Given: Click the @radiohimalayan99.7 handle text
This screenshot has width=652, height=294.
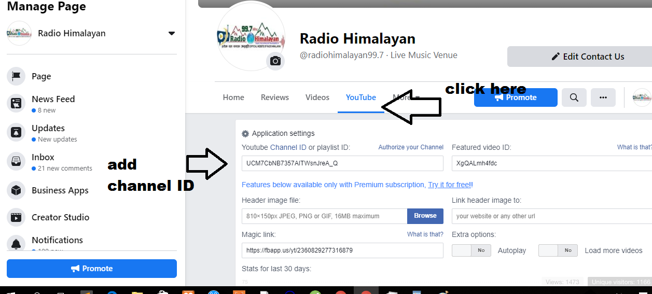Looking at the screenshot, I should [343, 55].
